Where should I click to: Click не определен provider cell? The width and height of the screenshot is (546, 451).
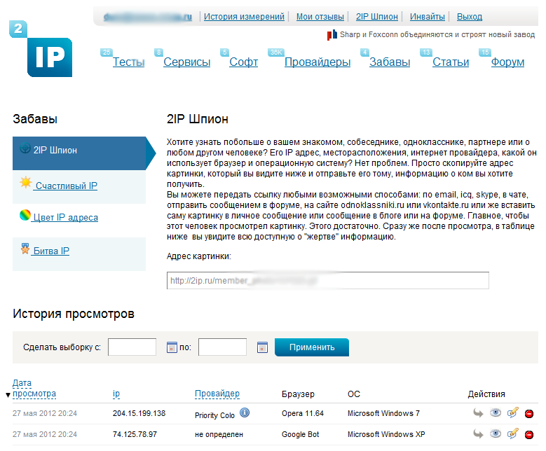point(219,434)
